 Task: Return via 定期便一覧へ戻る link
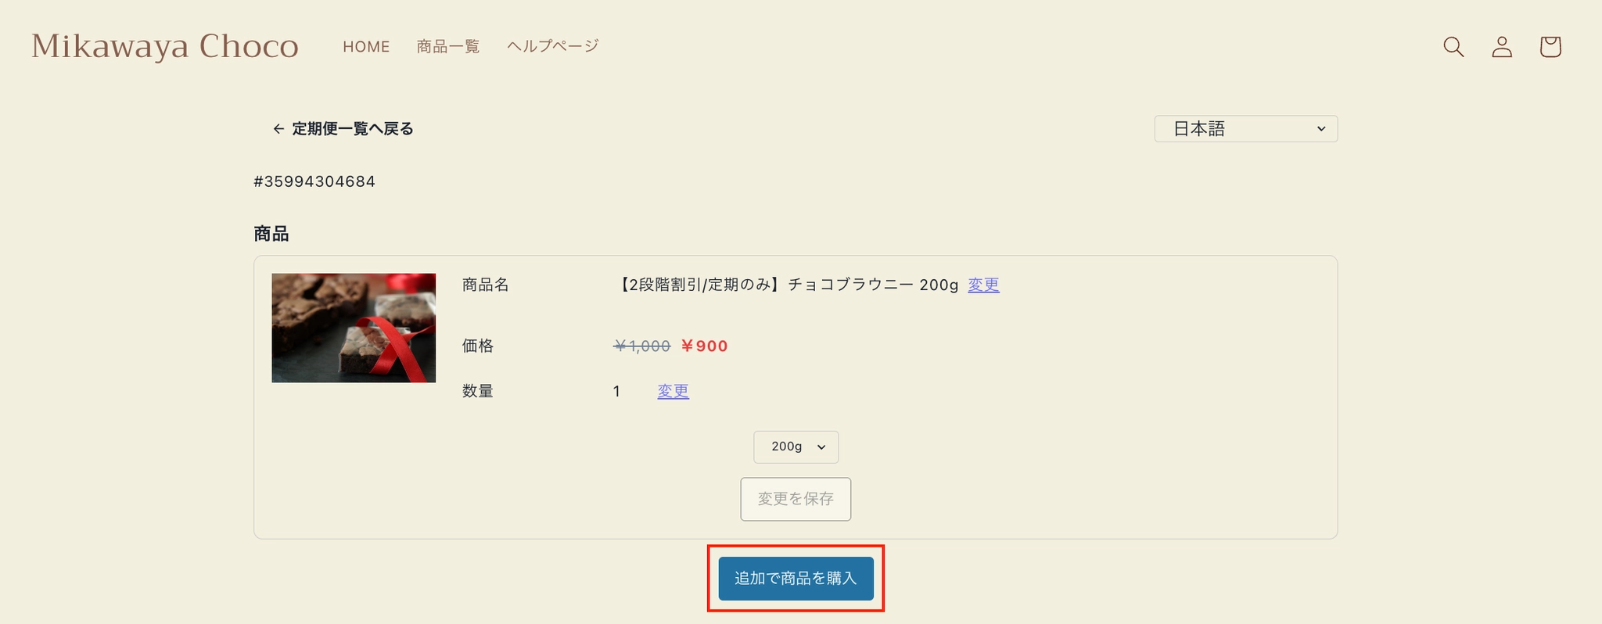(x=353, y=129)
